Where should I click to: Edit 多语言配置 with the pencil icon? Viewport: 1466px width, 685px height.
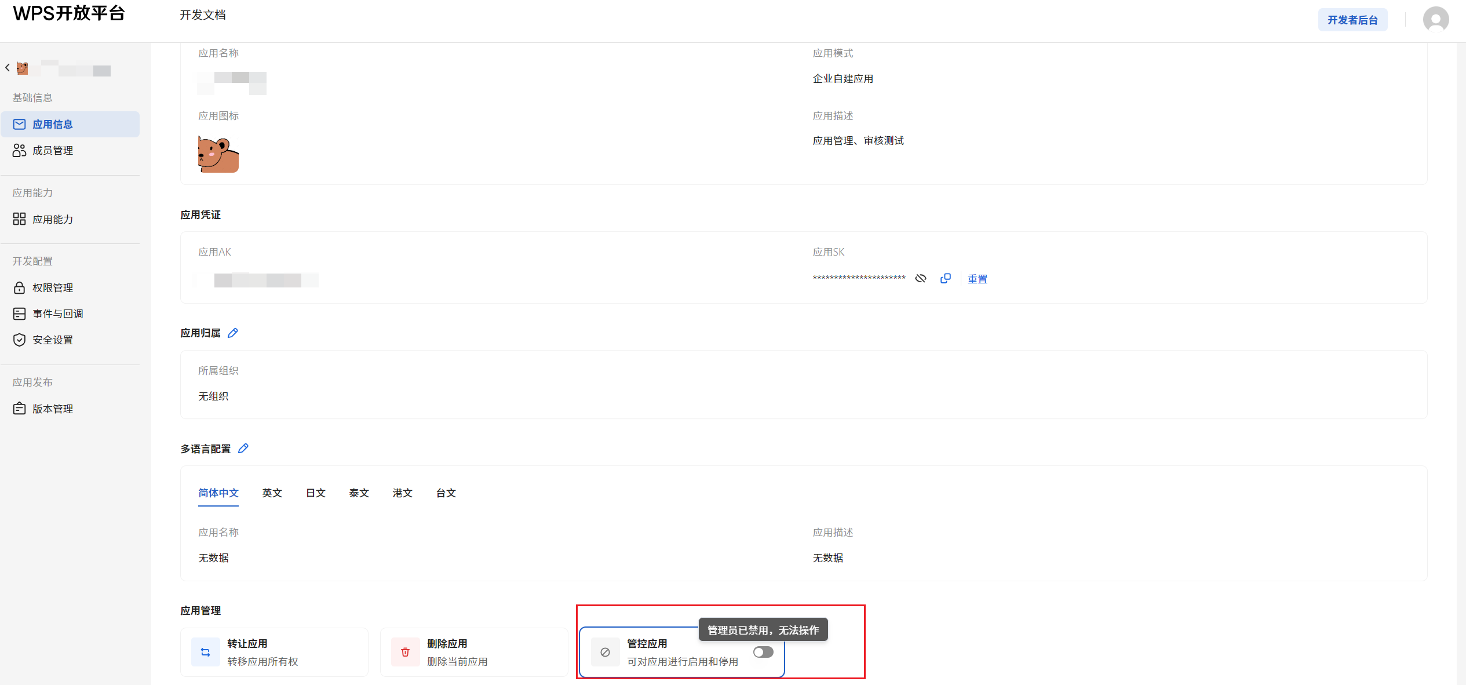point(244,448)
